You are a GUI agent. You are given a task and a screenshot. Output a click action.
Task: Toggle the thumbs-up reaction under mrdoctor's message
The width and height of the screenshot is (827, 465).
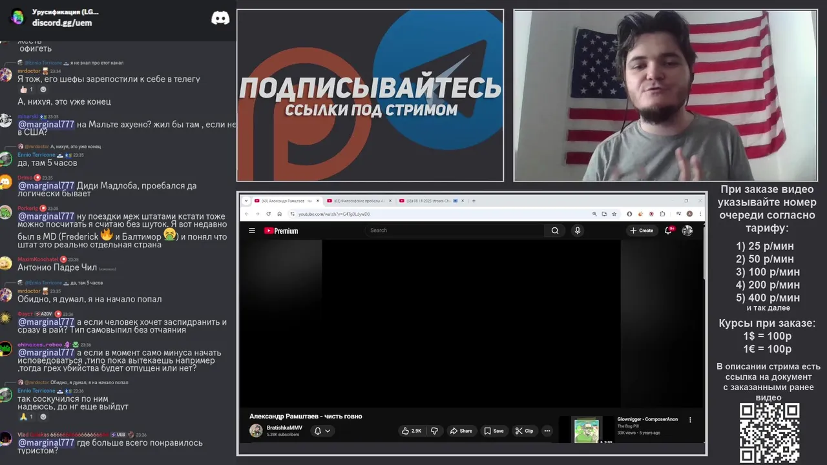[26, 89]
